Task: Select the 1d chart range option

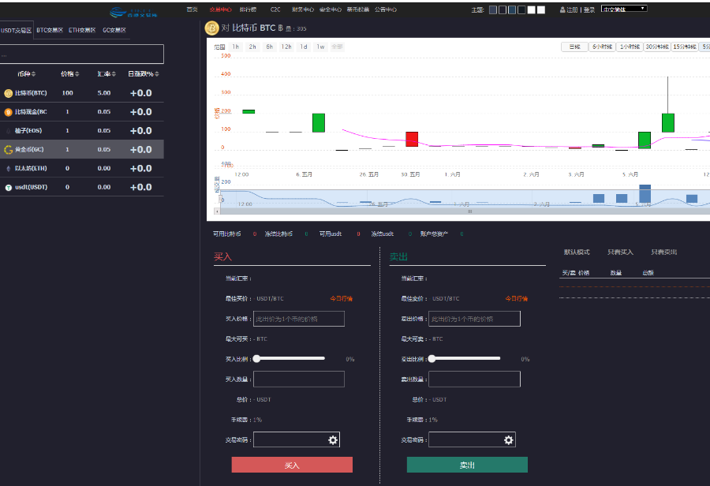Action: [304, 47]
